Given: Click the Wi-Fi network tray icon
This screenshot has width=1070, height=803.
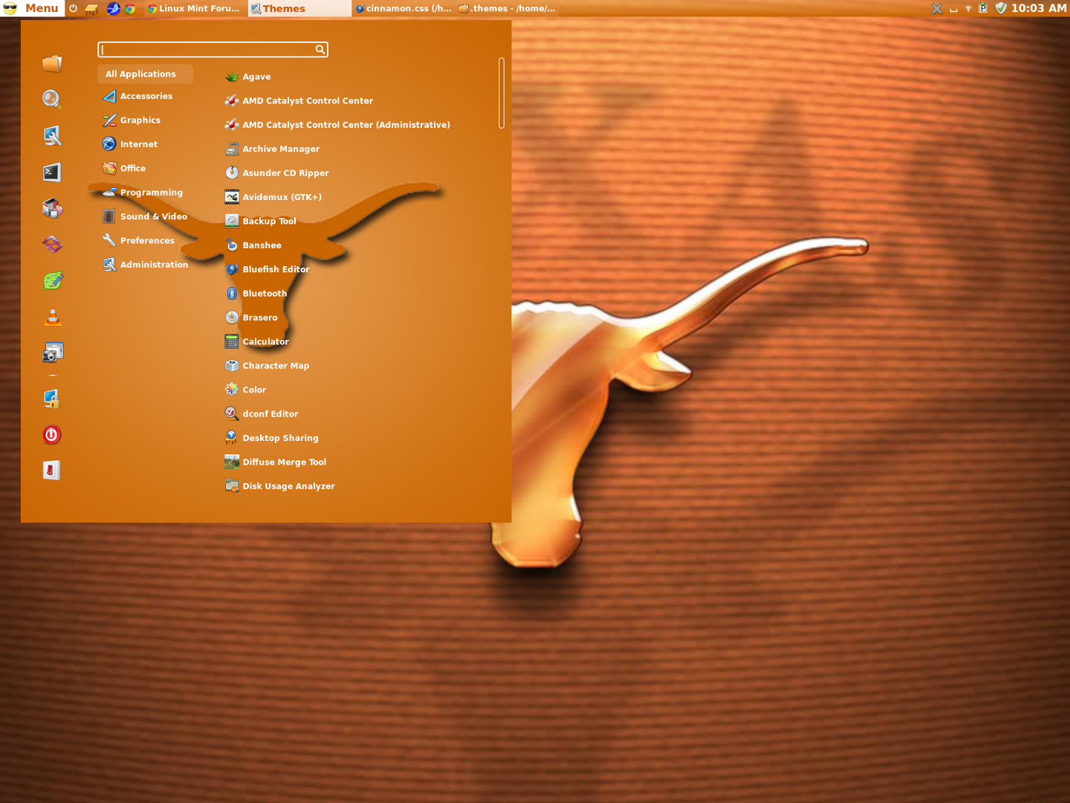Looking at the screenshot, I should coord(968,8).
